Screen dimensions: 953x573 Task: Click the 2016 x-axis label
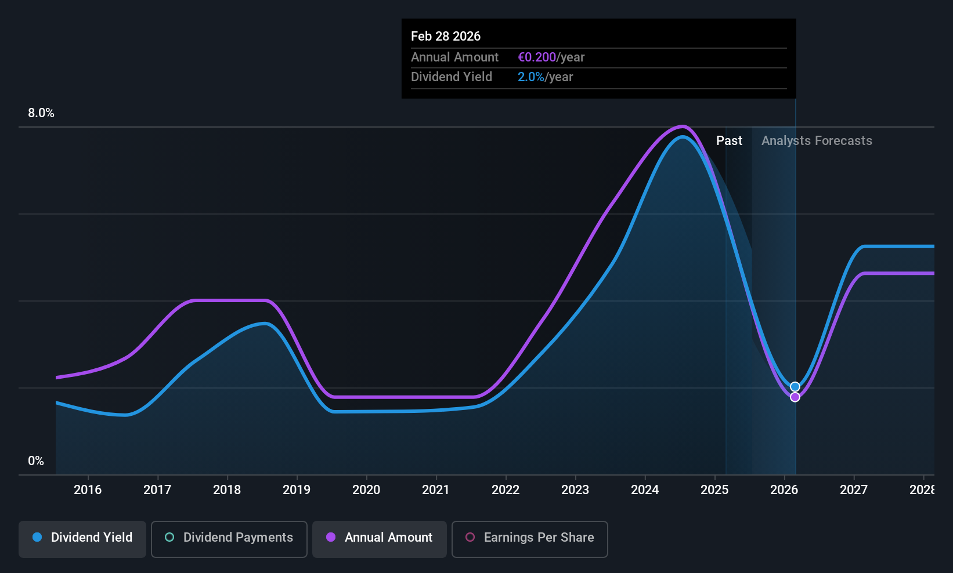pyautogui.click(x=88, y=490)
